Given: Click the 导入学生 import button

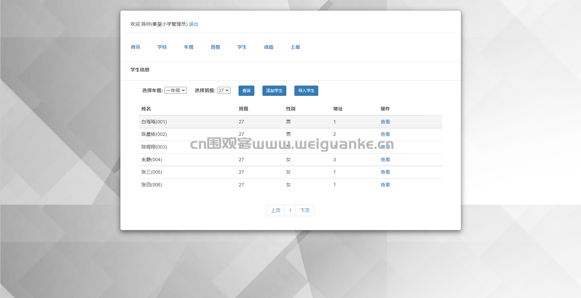Looking at the screenshot, I should coord(306,91).
